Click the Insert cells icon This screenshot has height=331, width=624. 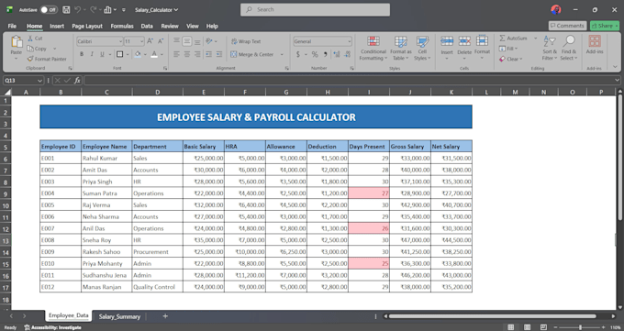coord(447,41)
